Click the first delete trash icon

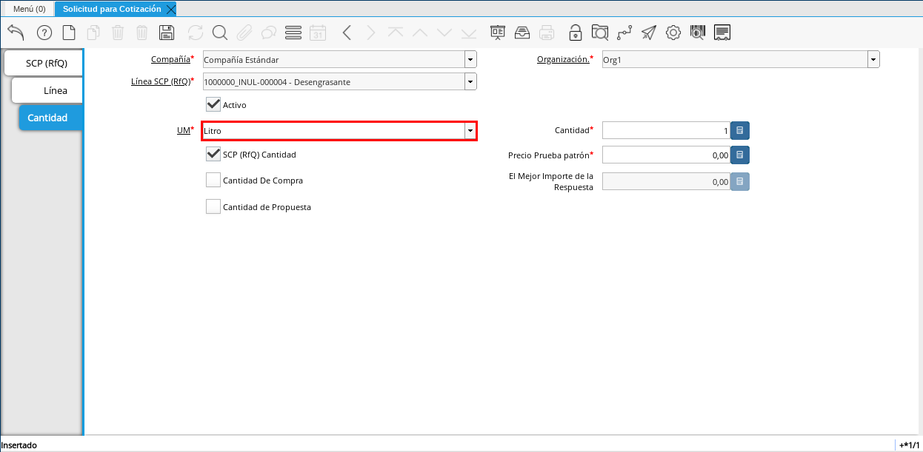(x=118, y=33)
